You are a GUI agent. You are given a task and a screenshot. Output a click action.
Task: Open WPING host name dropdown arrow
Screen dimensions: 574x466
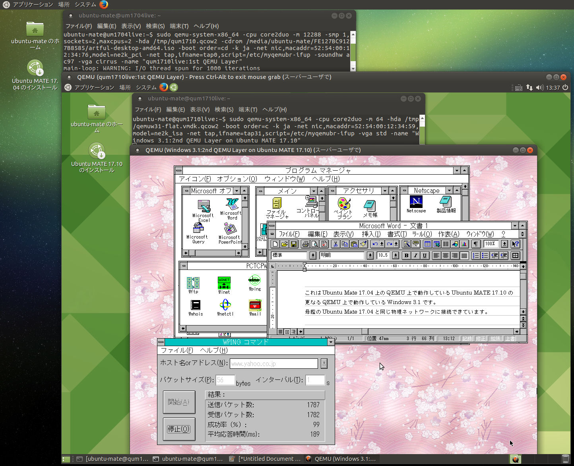[324, 363]
